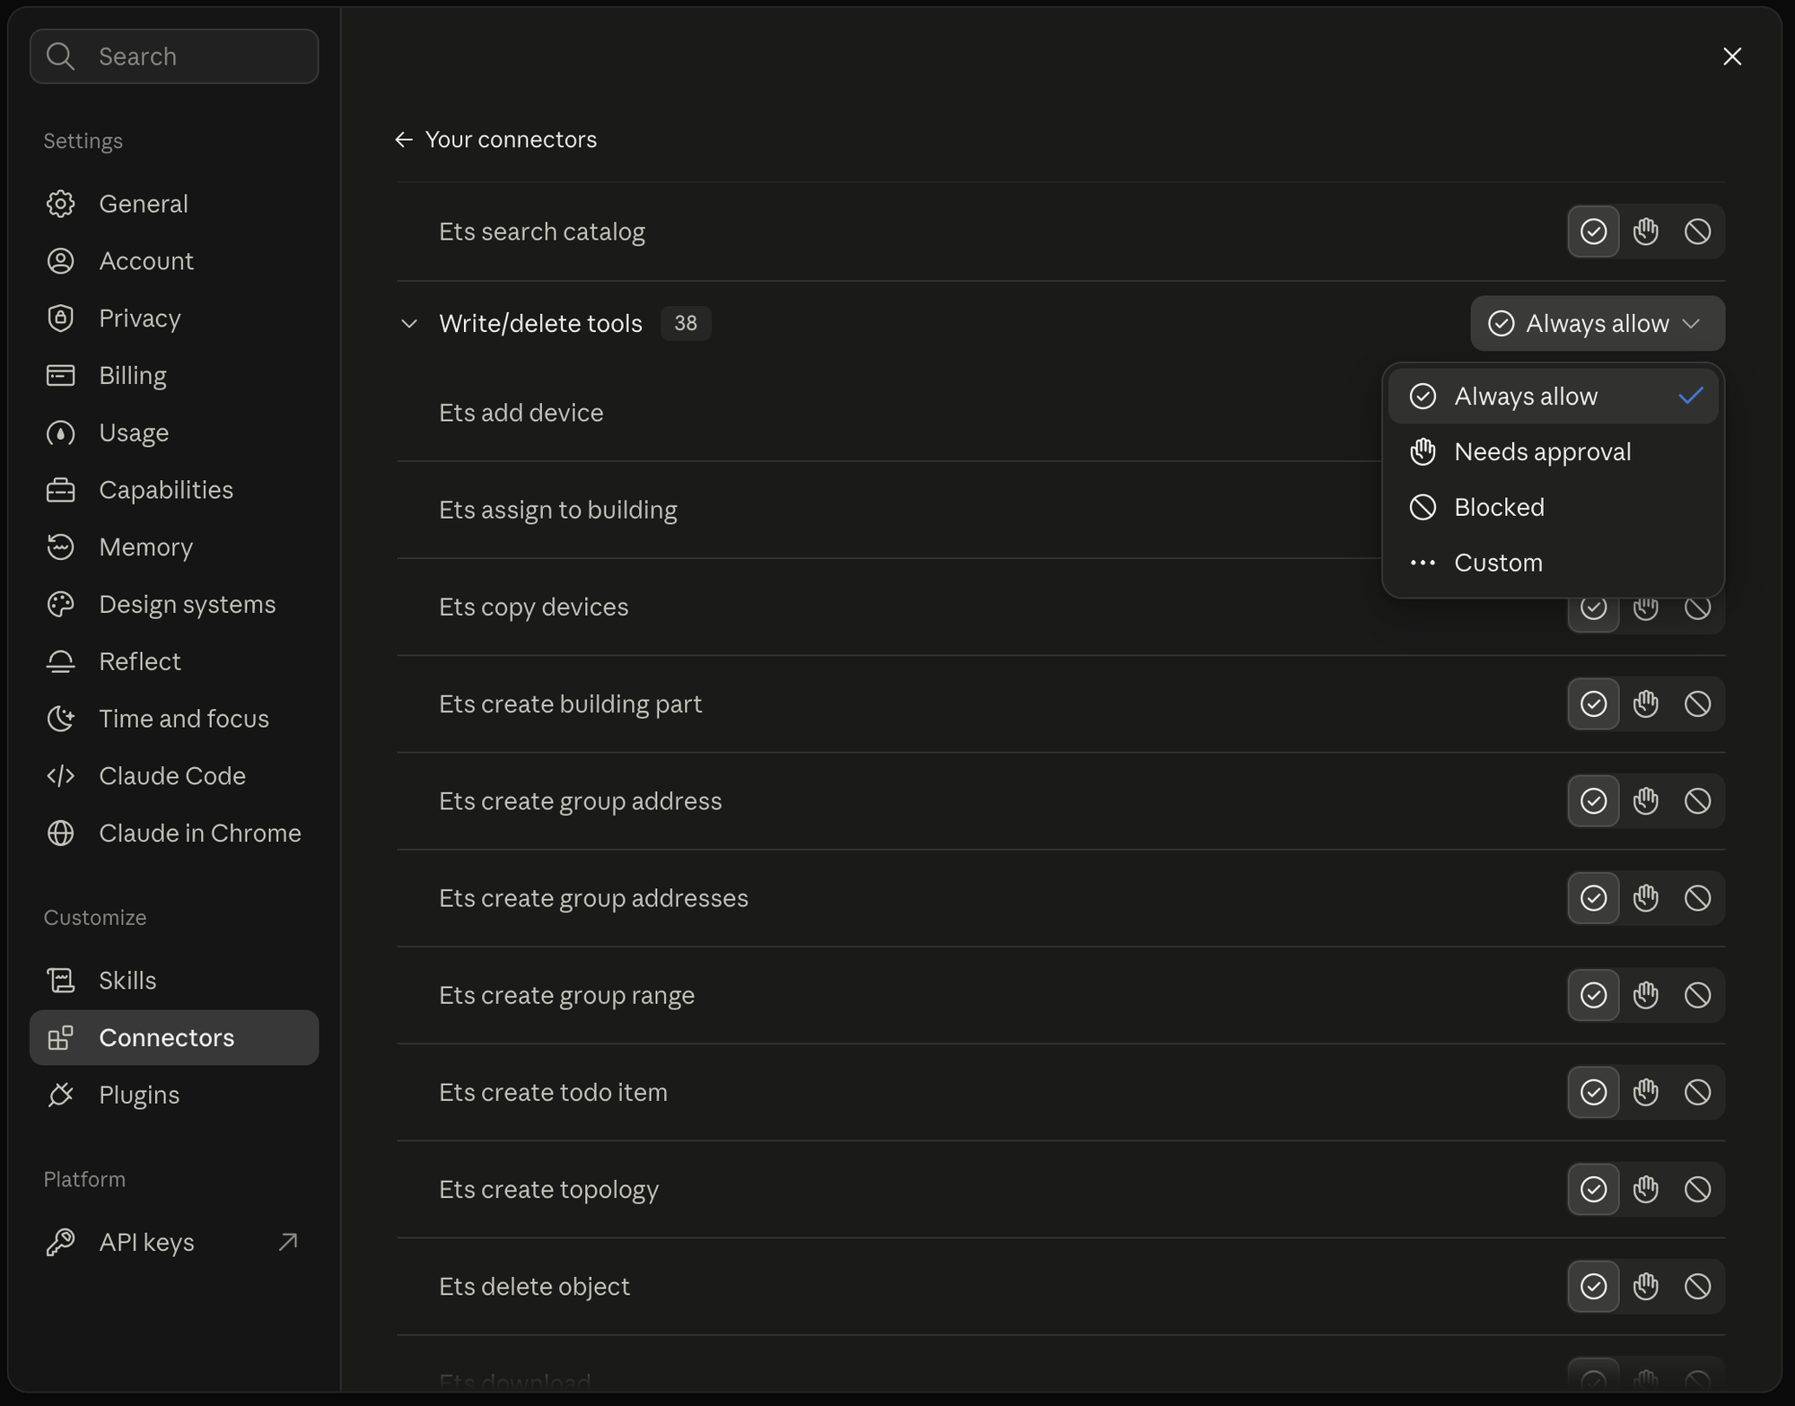
Task: Open Time and focus settings
Action: pyautogui.click(x=174, y=719)
